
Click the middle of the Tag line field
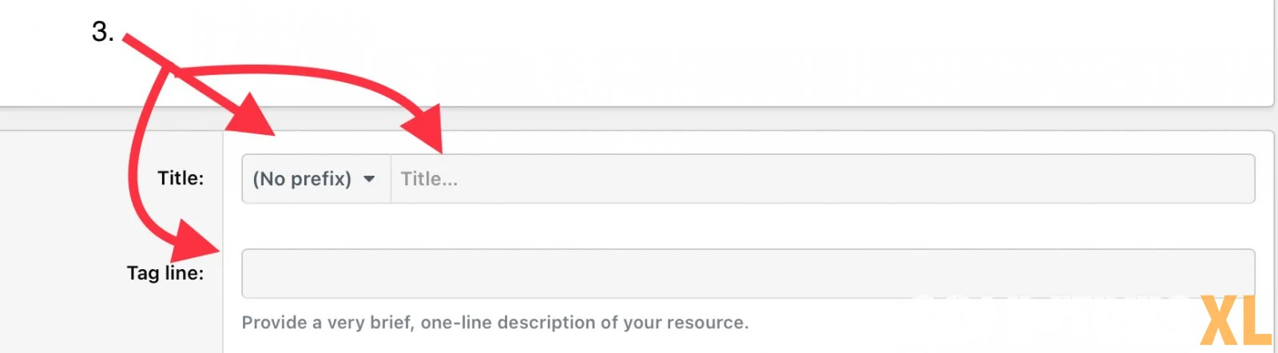[748, 273]
